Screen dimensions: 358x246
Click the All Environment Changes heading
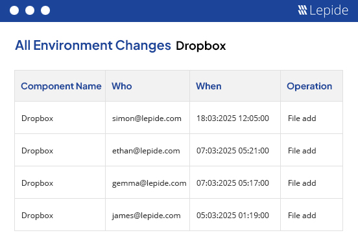click(93, 45)
